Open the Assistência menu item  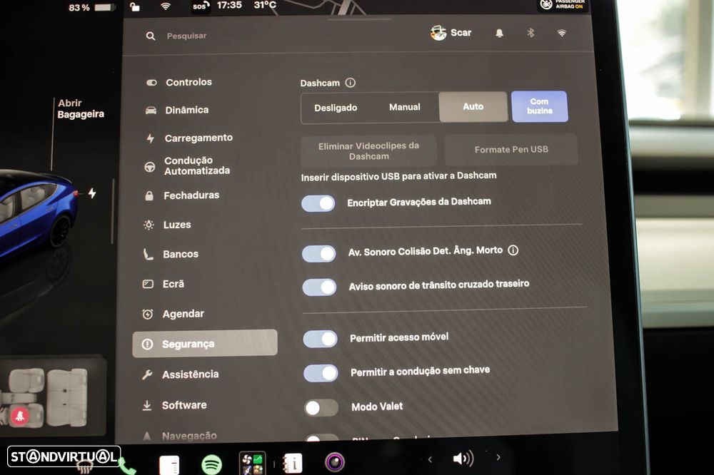click(x=181, y=374)
